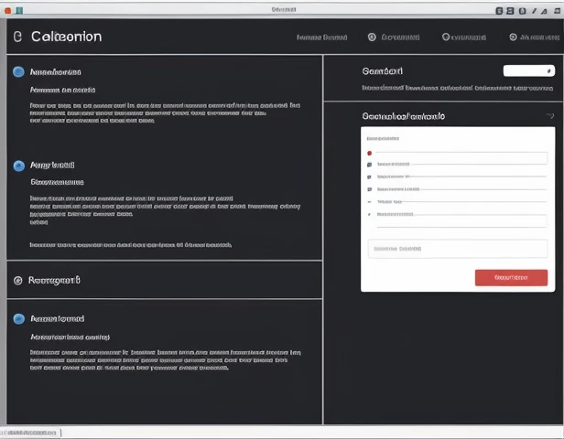Click the circle icon beside the second header nav item
This screenshot has height=439, width=564.
(x=372, y=37)
